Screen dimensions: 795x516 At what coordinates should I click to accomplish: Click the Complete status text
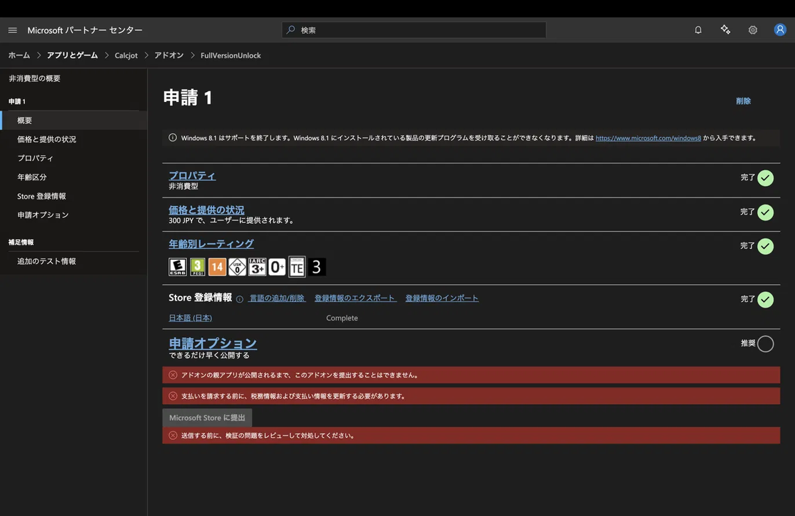(342, 318)
